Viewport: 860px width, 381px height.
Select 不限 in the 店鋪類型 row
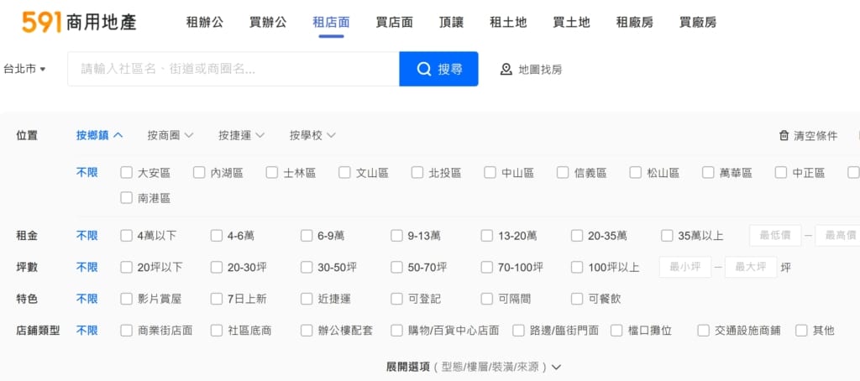pos(87,331)
